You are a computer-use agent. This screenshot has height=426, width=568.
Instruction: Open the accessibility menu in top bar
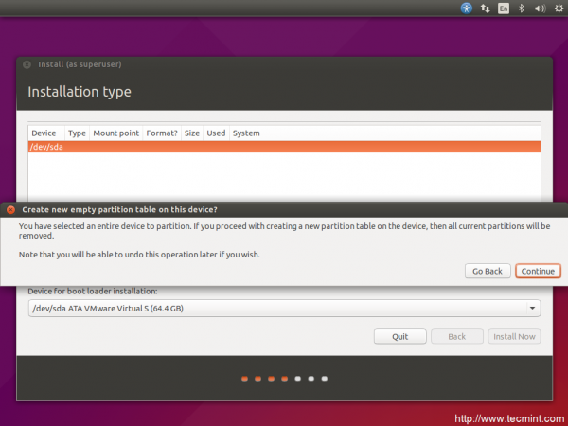pos(467,8)
